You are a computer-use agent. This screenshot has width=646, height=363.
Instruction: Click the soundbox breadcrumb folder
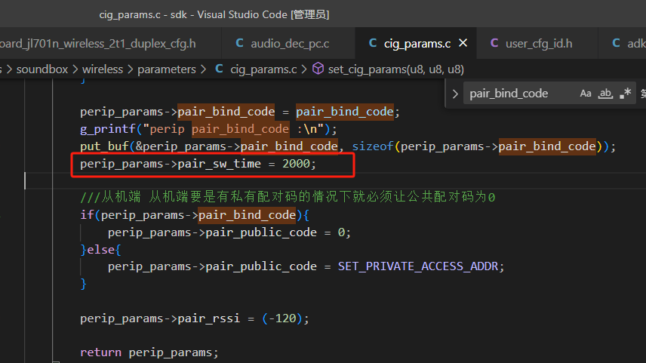point(42,69)
